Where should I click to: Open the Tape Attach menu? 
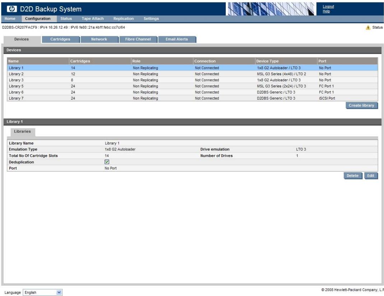[93, 19]
